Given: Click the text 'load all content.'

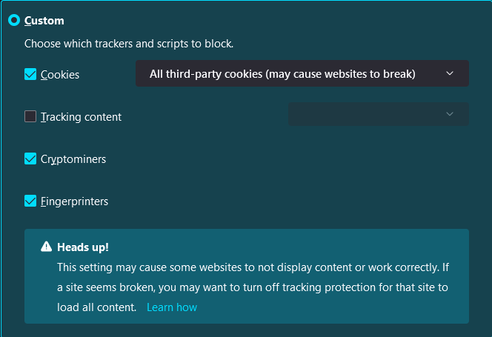Looking at the screenshot, I should coord(96,307).
